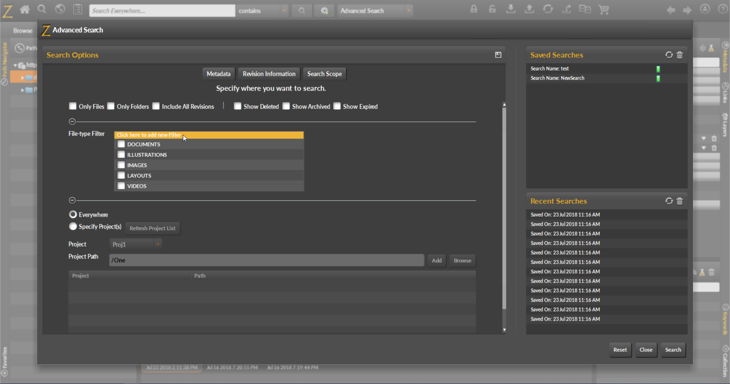Check Include All Revisions
Image resolution: width=730 pixels, height=384 pixels.
coord(156,106)
